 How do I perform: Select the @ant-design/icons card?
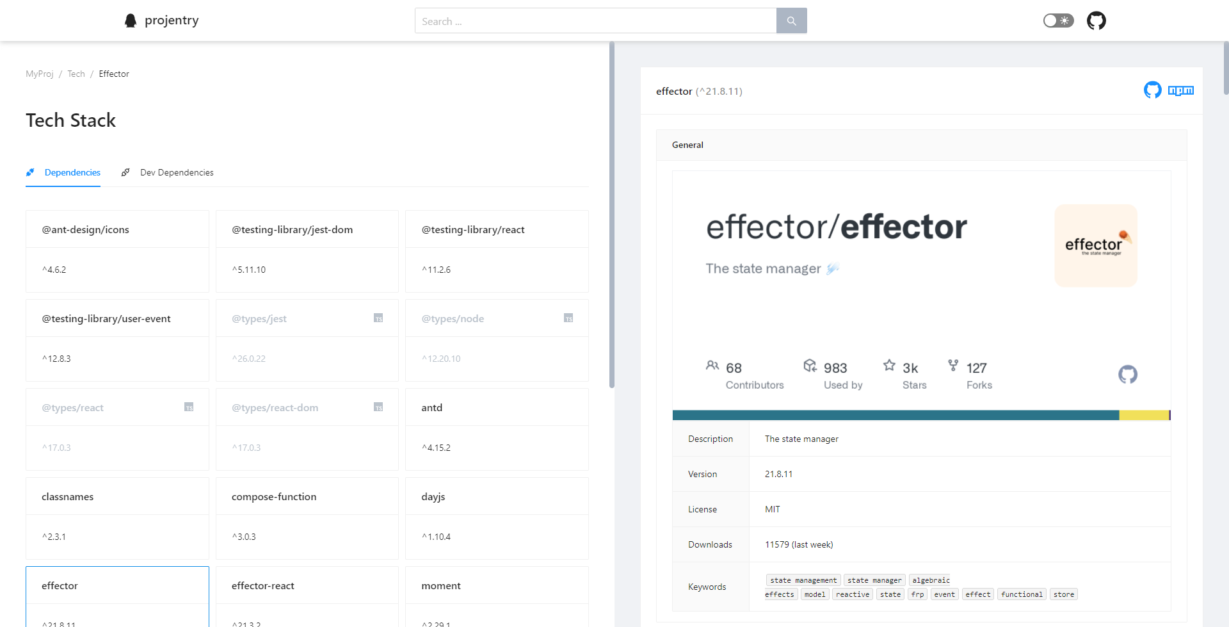117,251
